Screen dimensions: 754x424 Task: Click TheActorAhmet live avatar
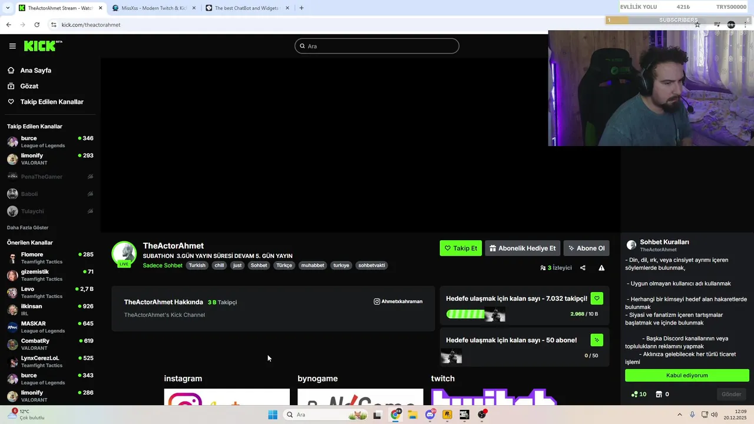[124, 254]
